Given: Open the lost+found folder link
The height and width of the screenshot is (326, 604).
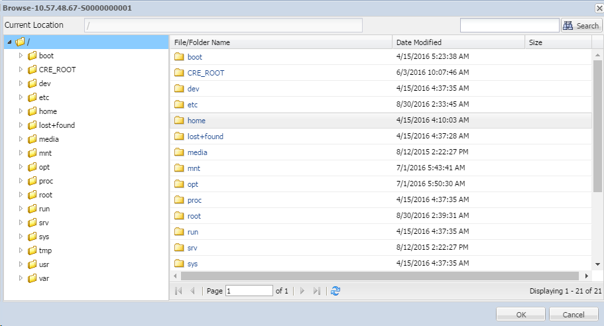Looking at the screenshot, I should pyautogui.click(x=206, y=136).
